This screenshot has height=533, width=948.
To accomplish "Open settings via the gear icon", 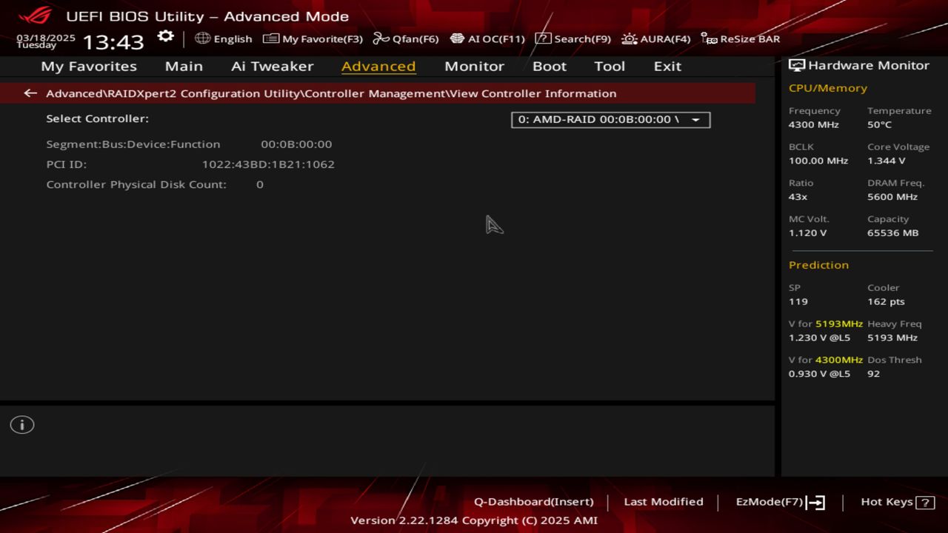I will [166, 36].
